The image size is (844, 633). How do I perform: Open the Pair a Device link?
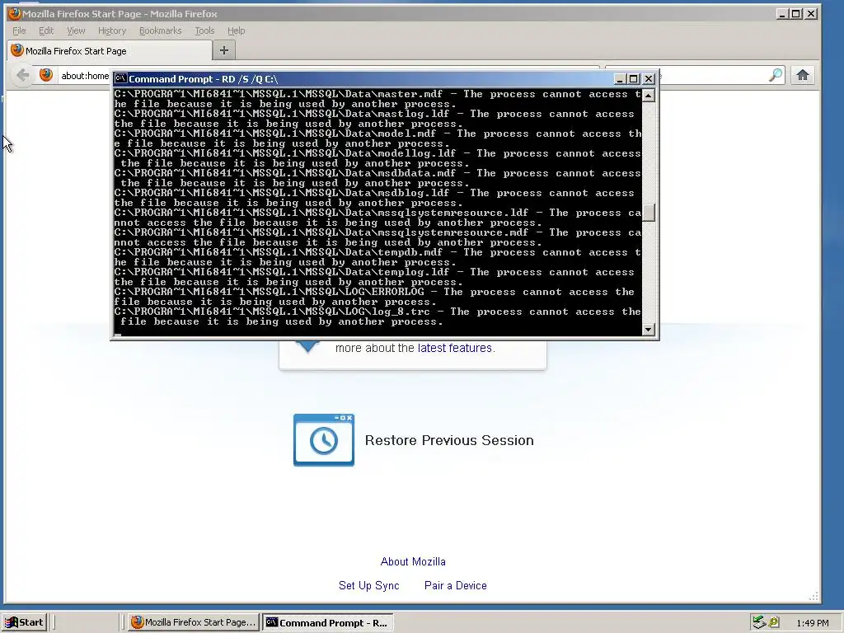[455, 585]
